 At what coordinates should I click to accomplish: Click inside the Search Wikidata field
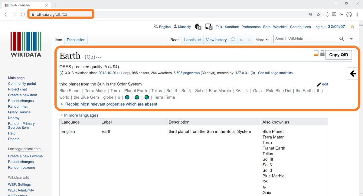click(306, 39)
